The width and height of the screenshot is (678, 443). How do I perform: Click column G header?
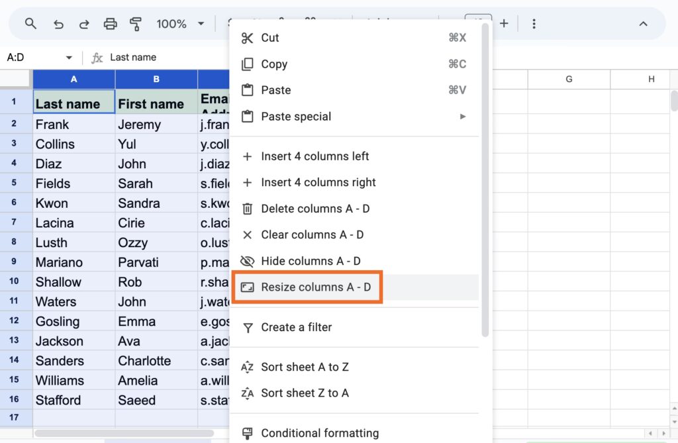[x=569, y=79]
